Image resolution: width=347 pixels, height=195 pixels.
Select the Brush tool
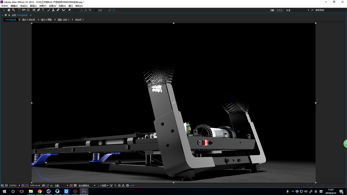tap(49, 10)
